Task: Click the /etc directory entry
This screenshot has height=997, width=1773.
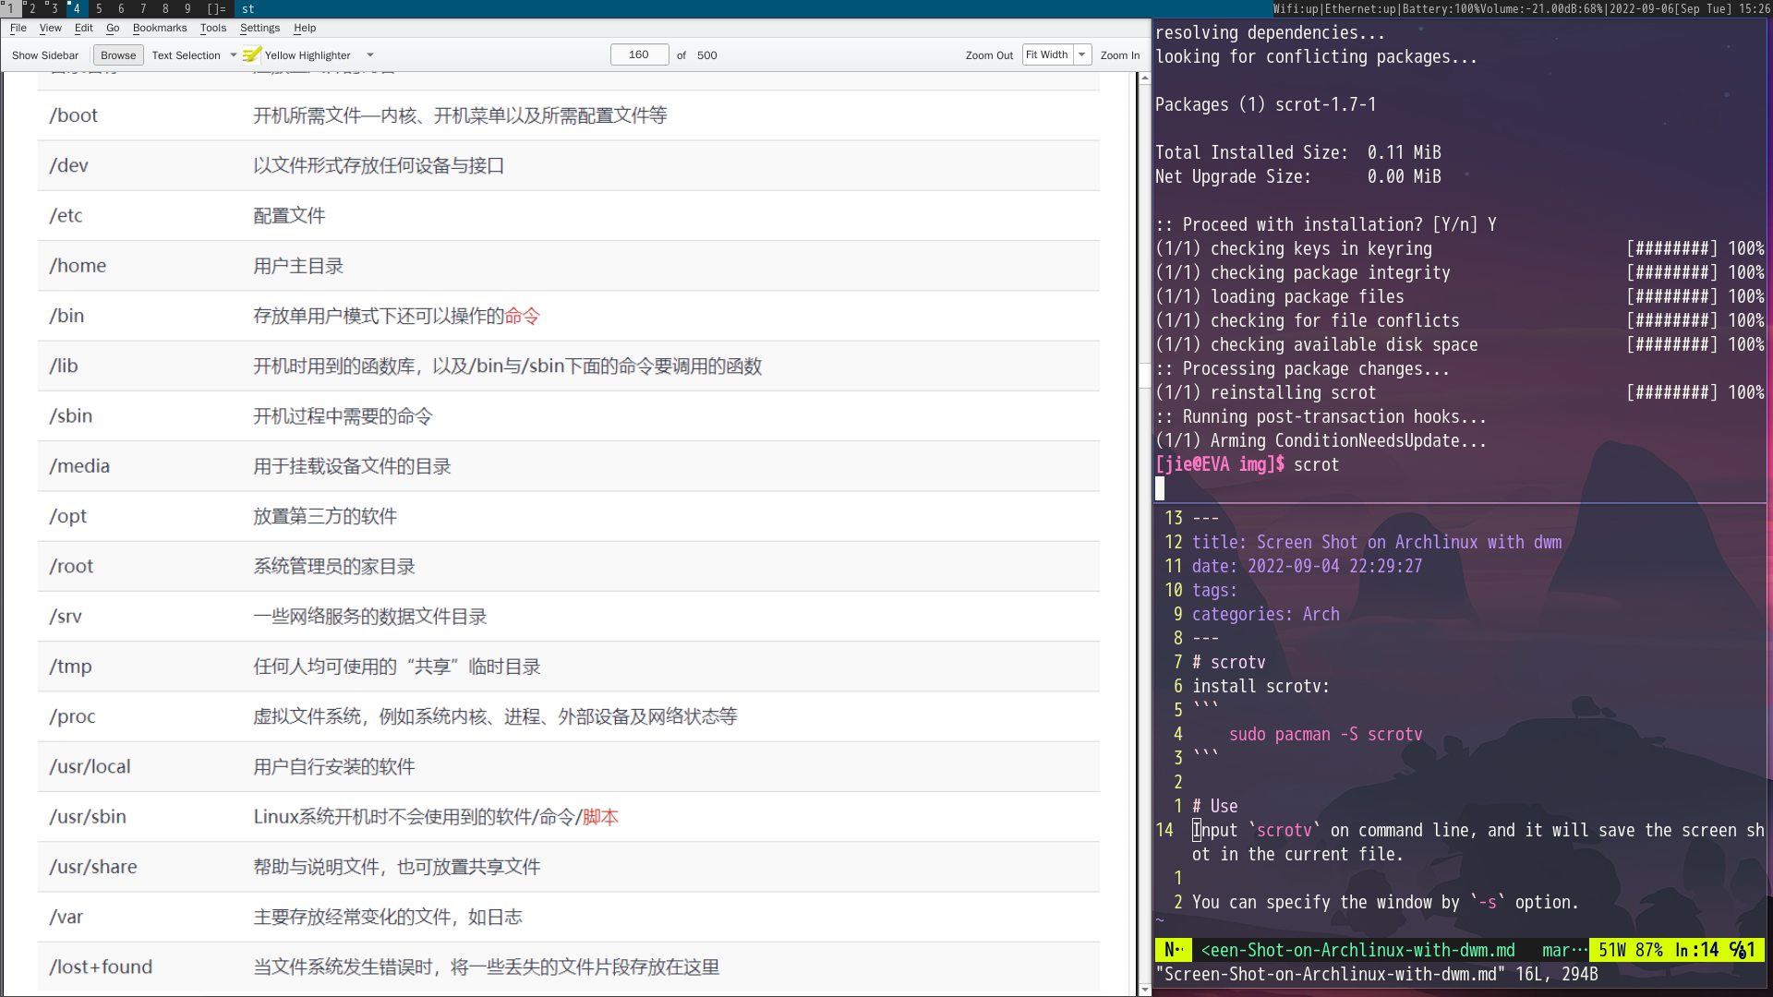Action: coord(66,215)
